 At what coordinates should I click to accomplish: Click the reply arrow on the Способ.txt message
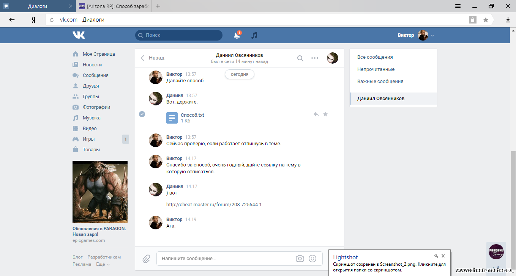click(x=316, y=114)
